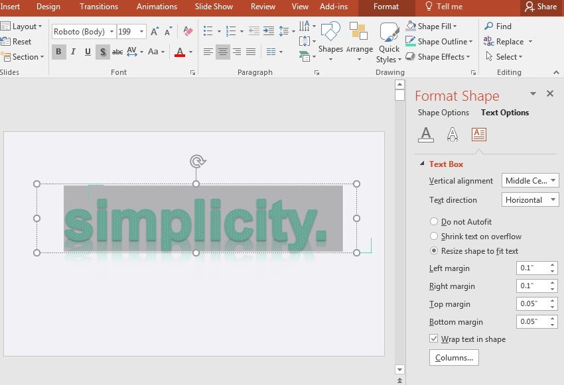The image size is (564, 385).
Task: Expand Quick Styles gallery
Action: pyautogui.click(x=389, y=42)
